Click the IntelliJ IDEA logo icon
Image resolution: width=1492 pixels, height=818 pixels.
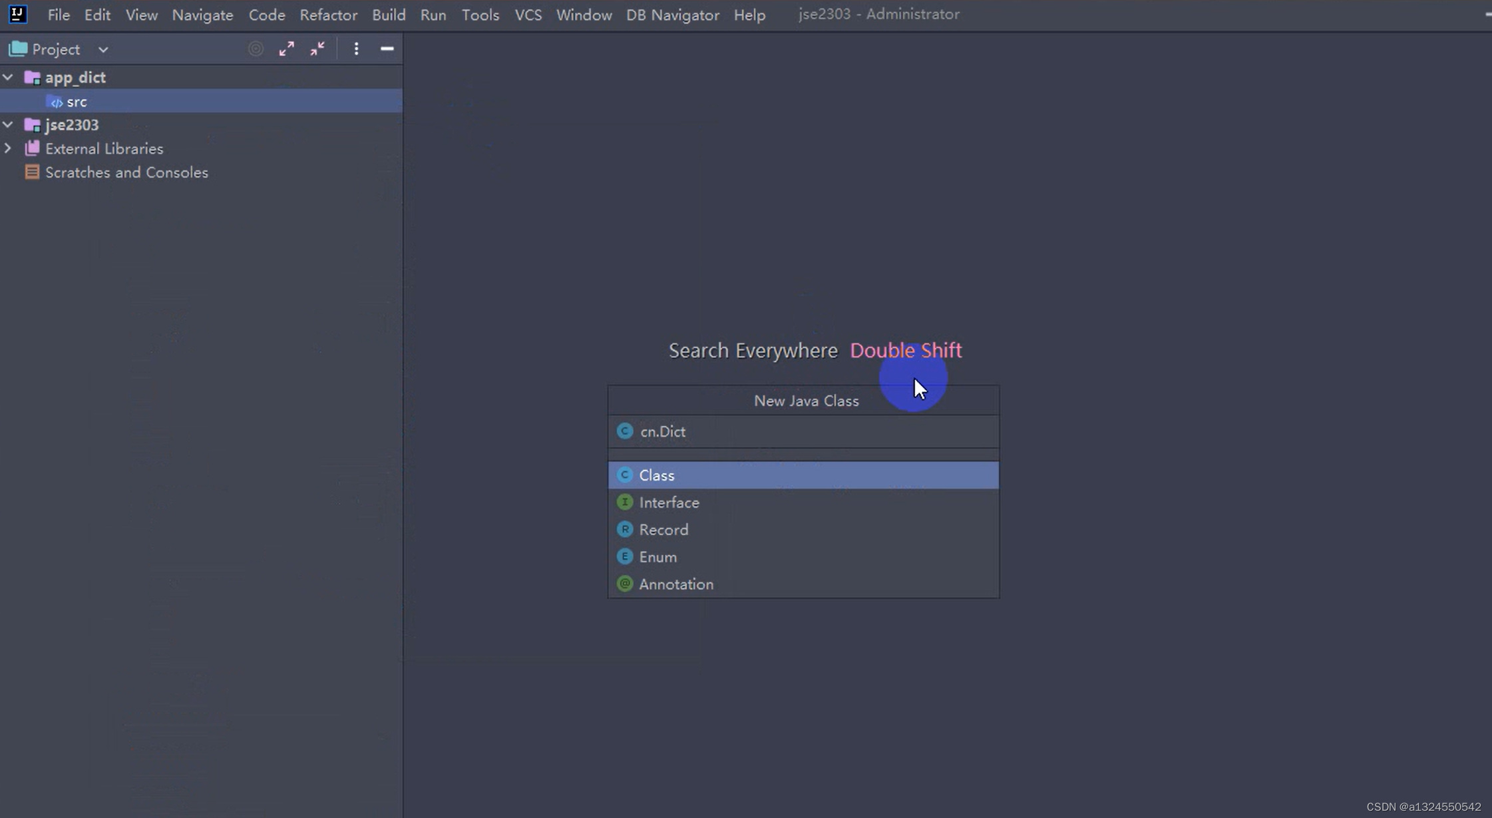[x=17, y=14]
